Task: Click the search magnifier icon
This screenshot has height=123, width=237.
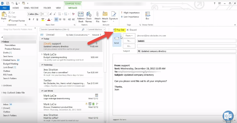Action: [x=83, y=29]
